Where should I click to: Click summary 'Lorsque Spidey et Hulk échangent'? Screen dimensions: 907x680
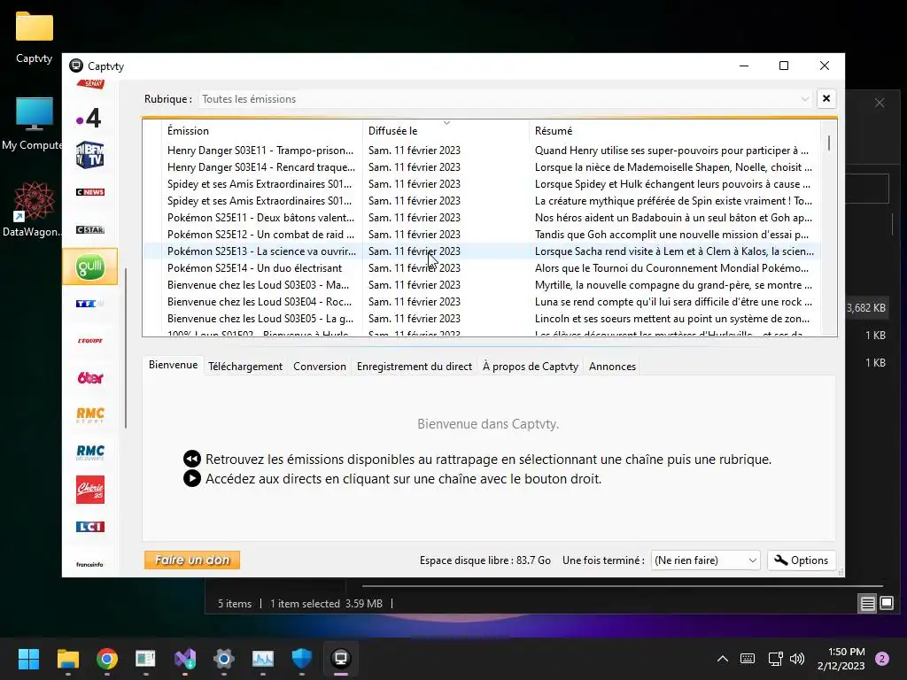click(x=673, y=184)
